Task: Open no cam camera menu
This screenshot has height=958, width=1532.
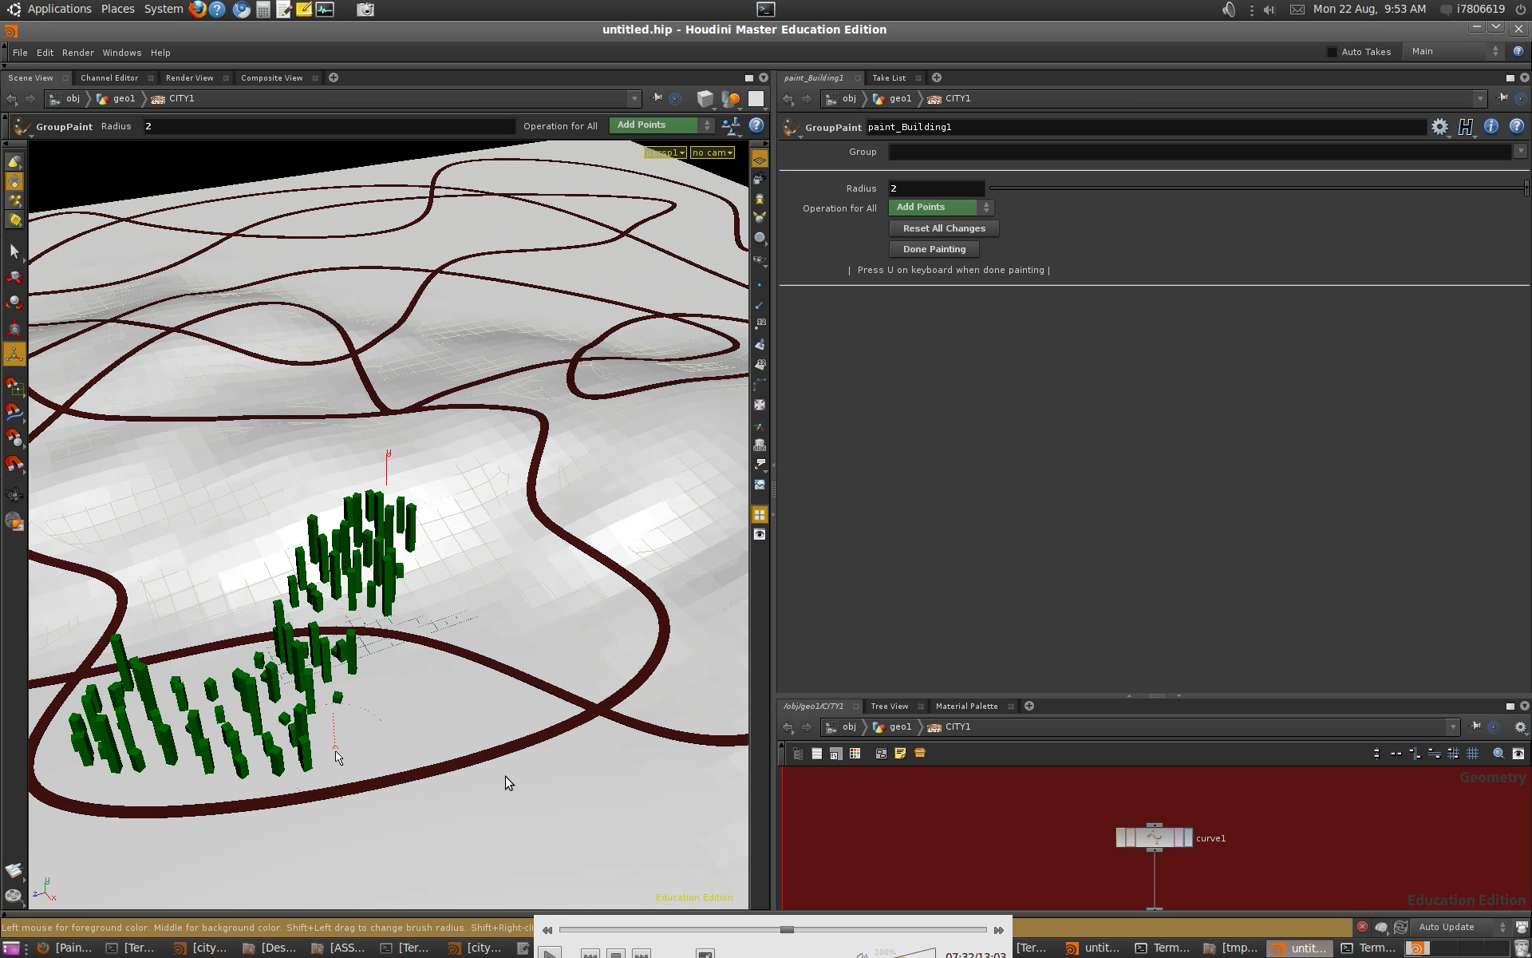Action: coord(713,152)
